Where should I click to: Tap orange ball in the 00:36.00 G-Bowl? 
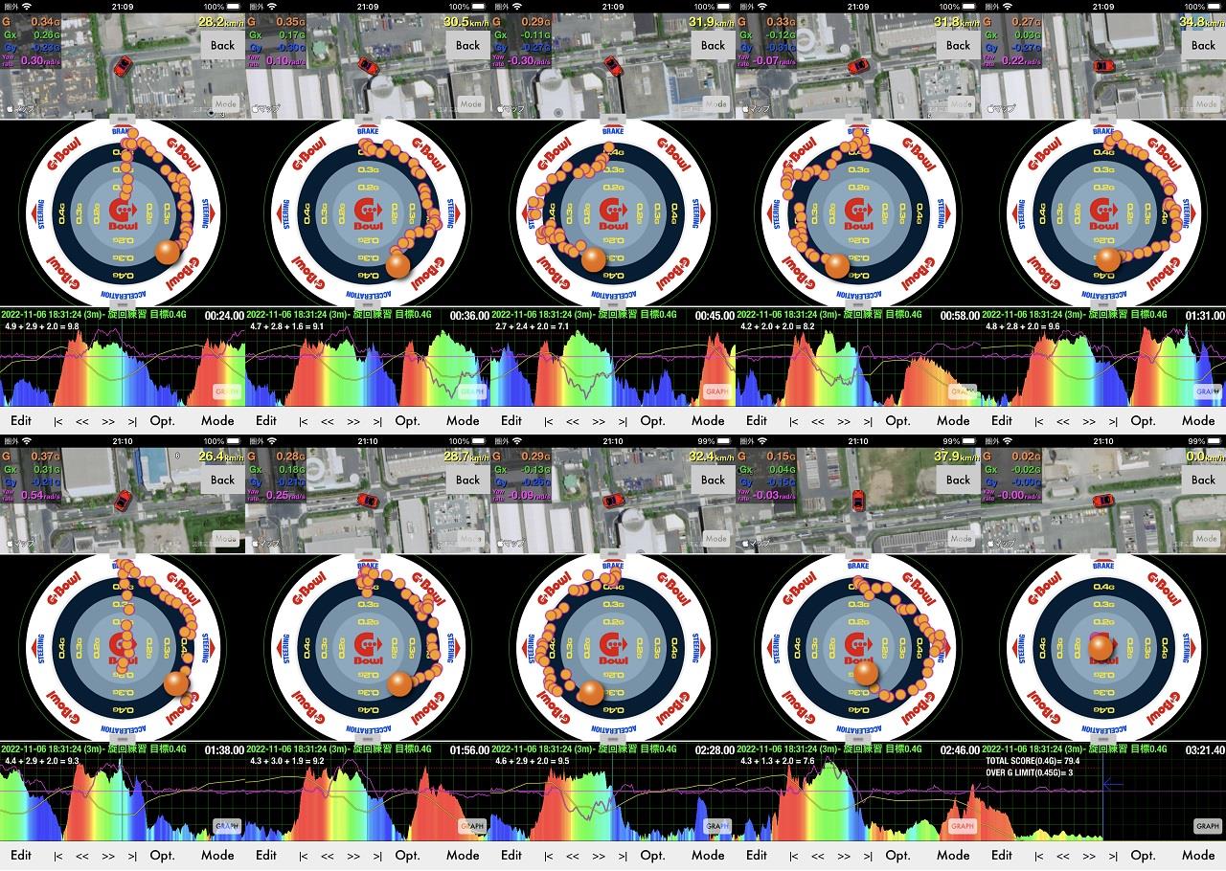(x=398, y=264)
